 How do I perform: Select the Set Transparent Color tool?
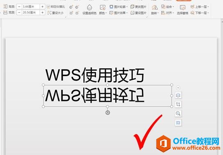[89, 9]
